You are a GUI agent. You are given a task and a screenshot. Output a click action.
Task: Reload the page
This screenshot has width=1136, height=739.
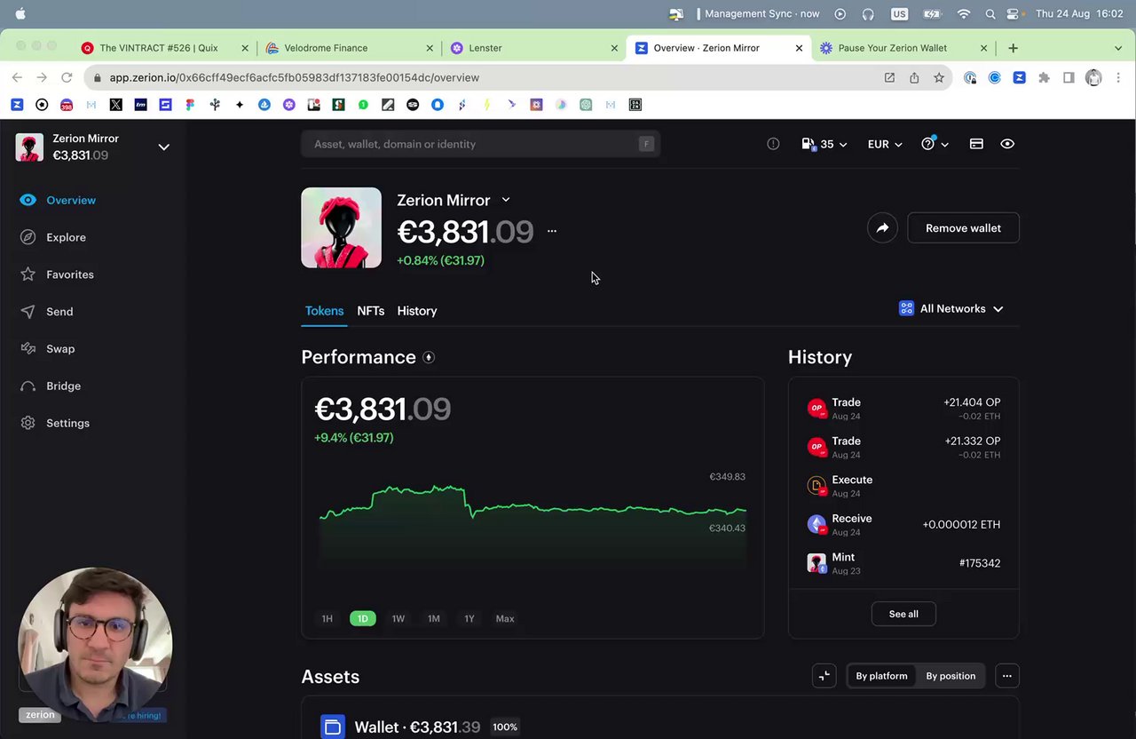pyautogui.click(x=67, y=77)
